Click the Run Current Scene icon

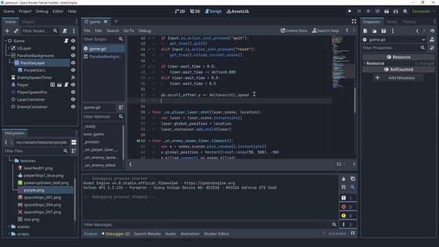[386, 11]
